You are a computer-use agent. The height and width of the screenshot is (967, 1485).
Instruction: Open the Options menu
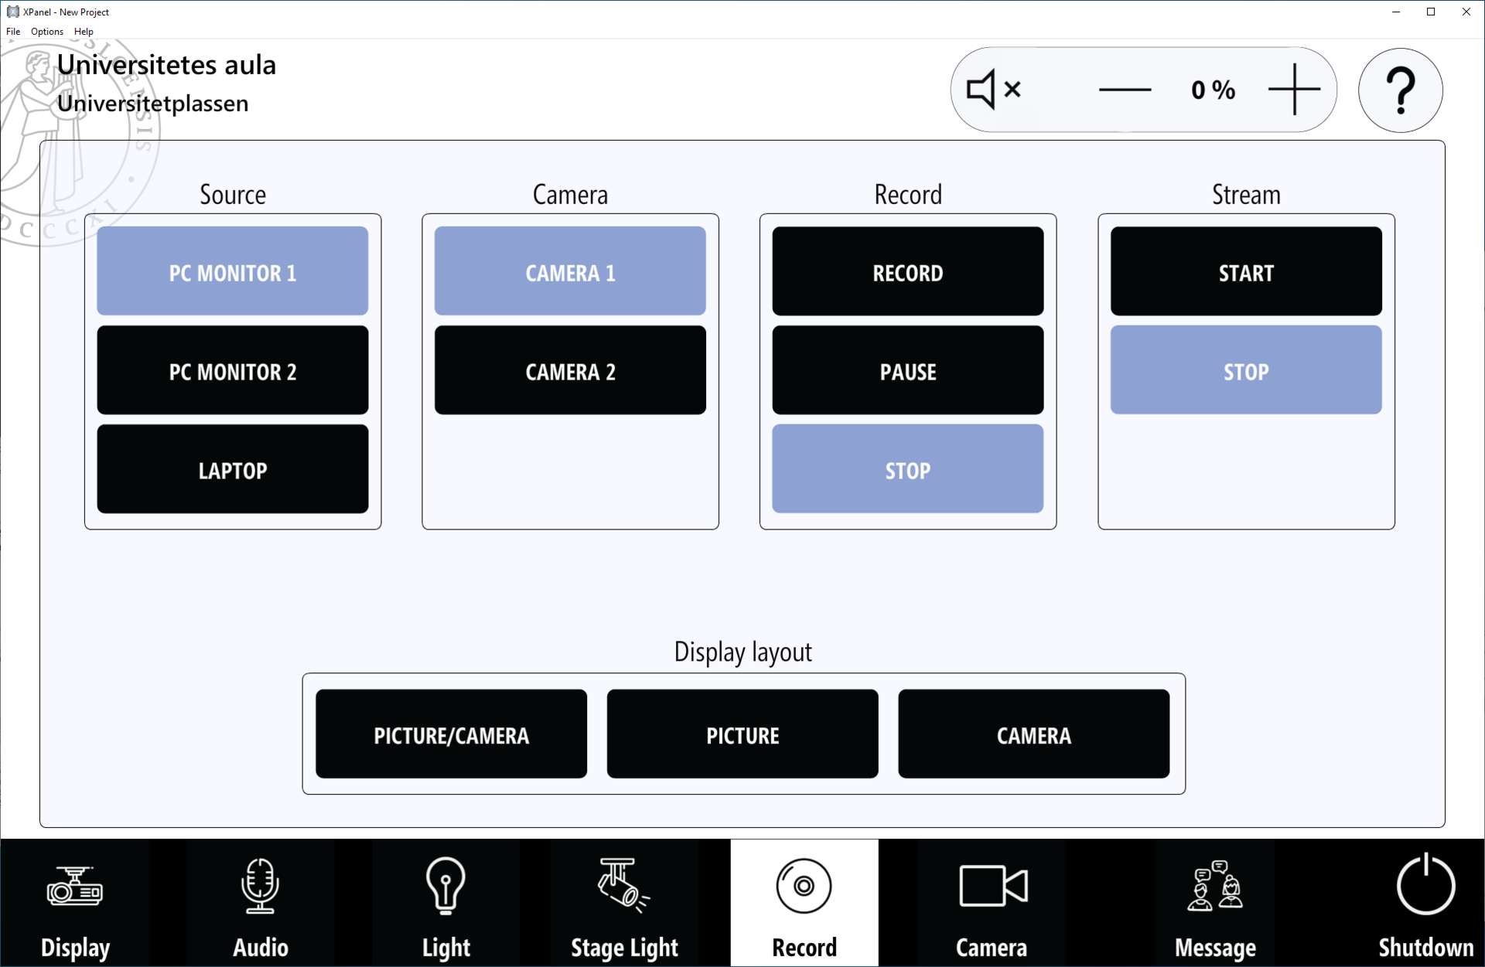[47, 32]
